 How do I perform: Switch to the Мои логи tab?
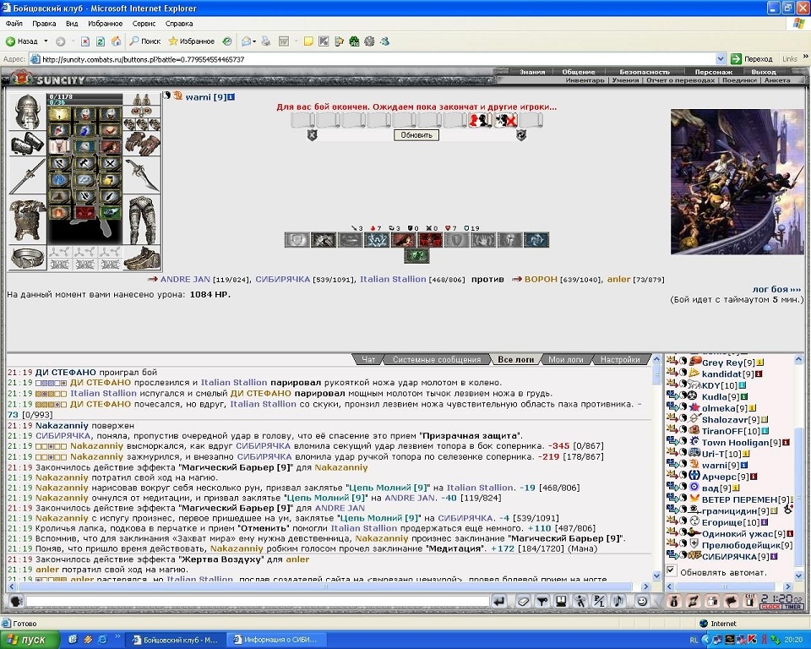566,359
